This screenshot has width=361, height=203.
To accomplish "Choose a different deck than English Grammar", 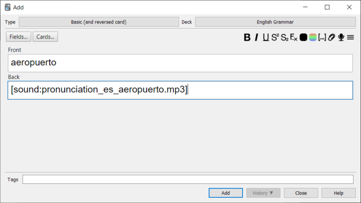I will click(x=275, y=22).
